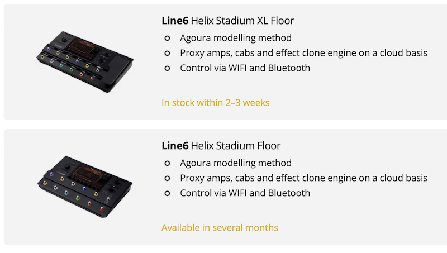Click Agoura modelling bullet icon in non-XL Stadium Floor card
447x253 pixels.
point(167,164)
